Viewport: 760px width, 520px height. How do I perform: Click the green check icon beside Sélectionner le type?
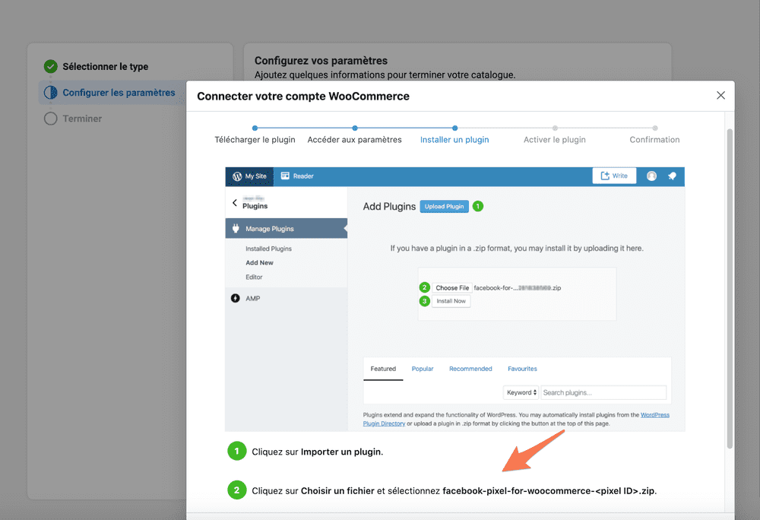50,66
